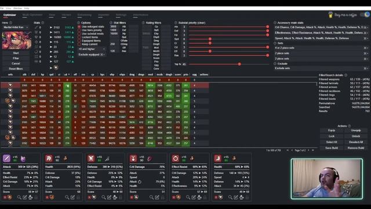This screenshot has height=209, width=371.
Task: Enable Use reforged stats option
Action: click(x=79, y=27)
